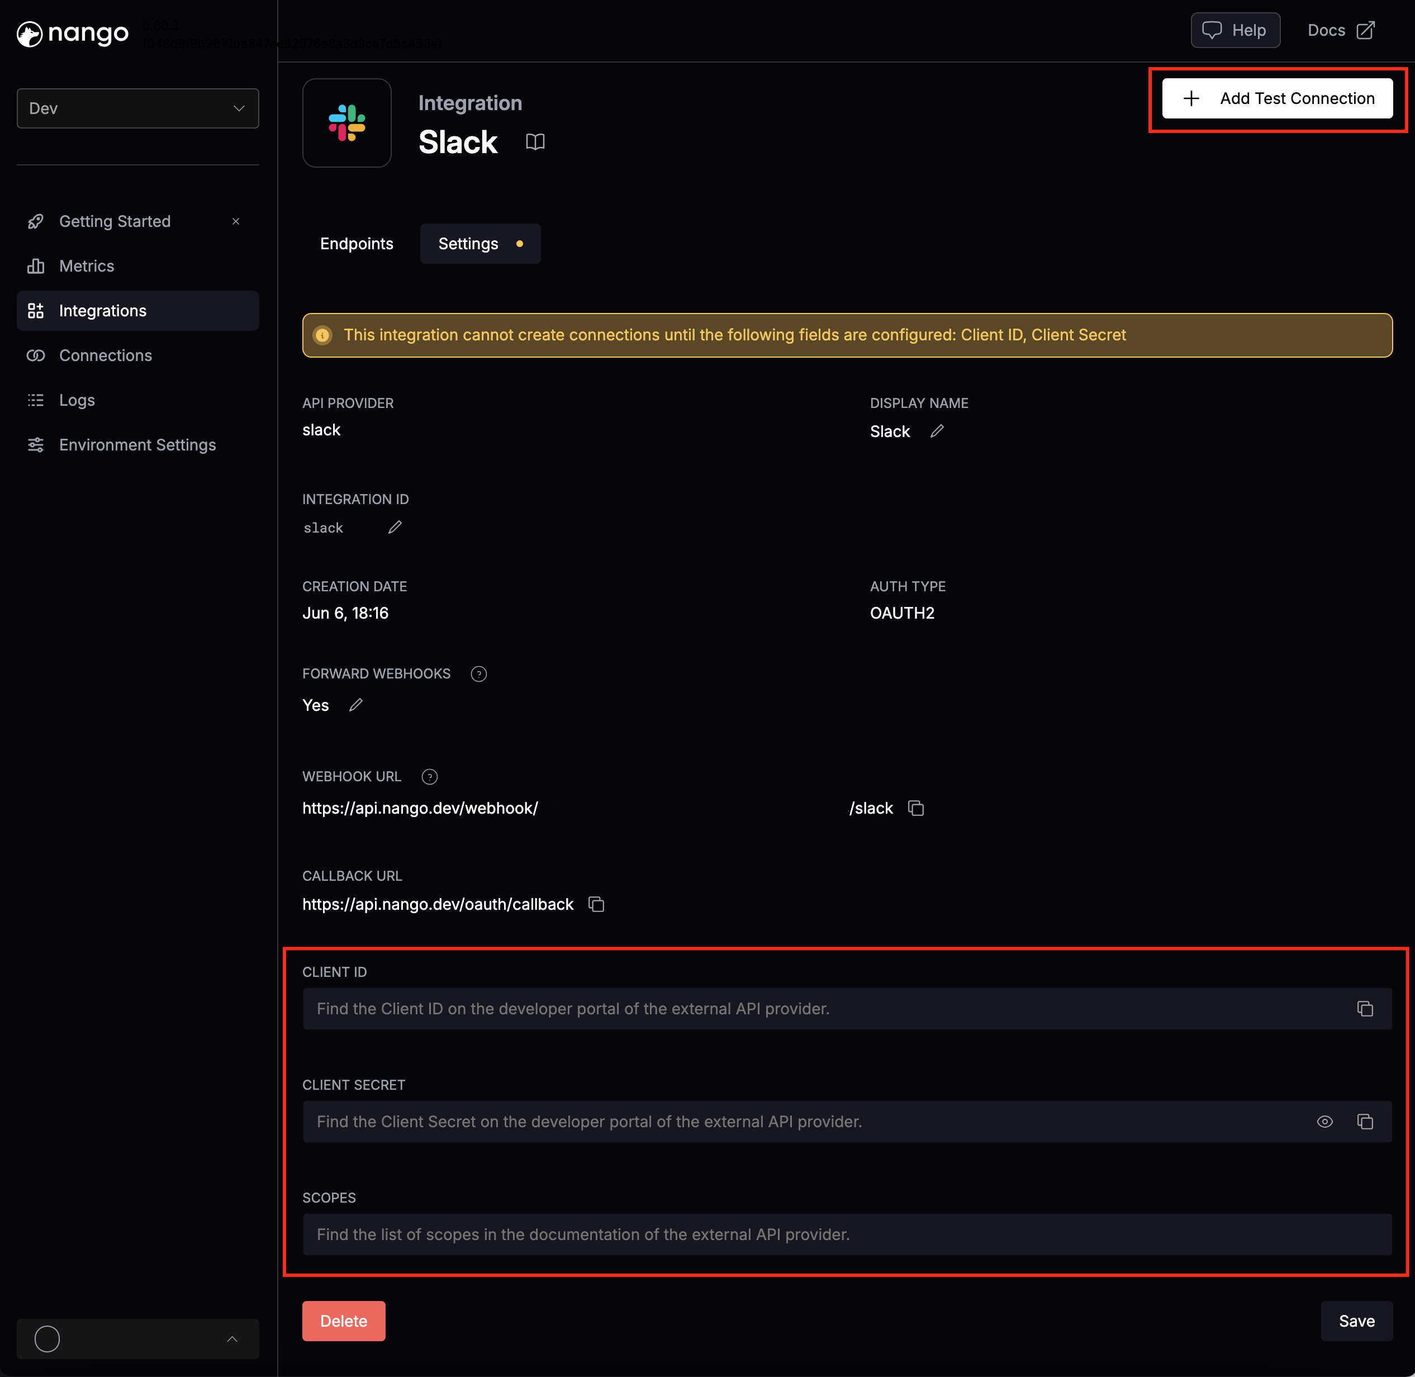
Task: Click the Slack documentation book icon
Action: pos(535,142)
